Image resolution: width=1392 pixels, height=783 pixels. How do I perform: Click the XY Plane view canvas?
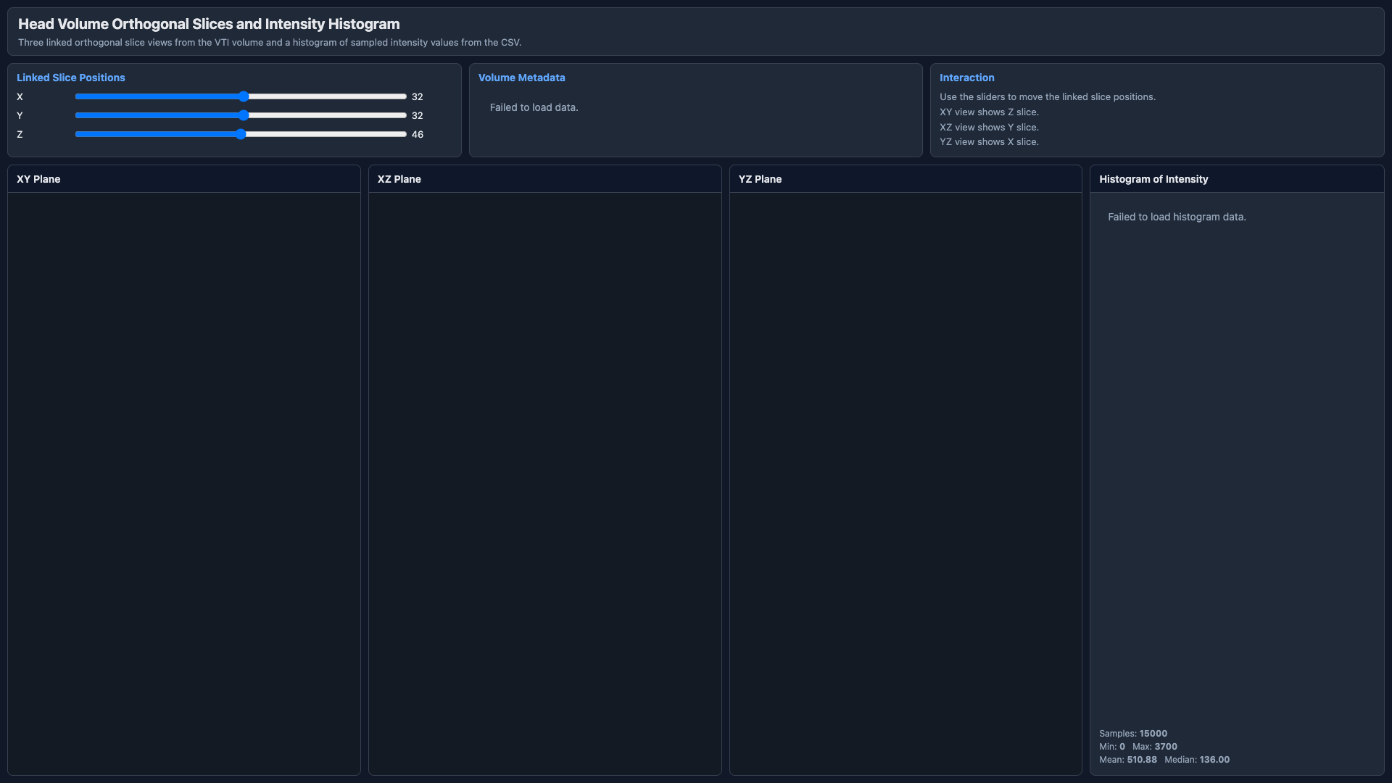(x=184, y=484)
